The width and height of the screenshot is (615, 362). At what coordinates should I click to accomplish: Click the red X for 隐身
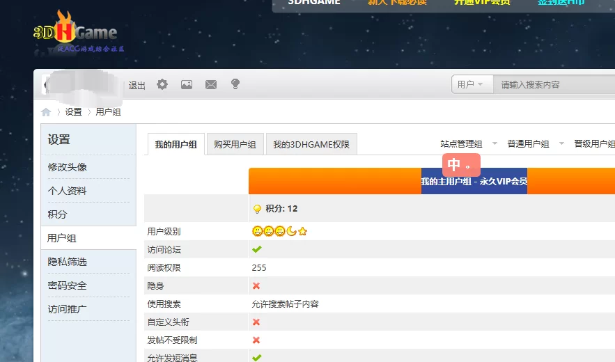256,286
